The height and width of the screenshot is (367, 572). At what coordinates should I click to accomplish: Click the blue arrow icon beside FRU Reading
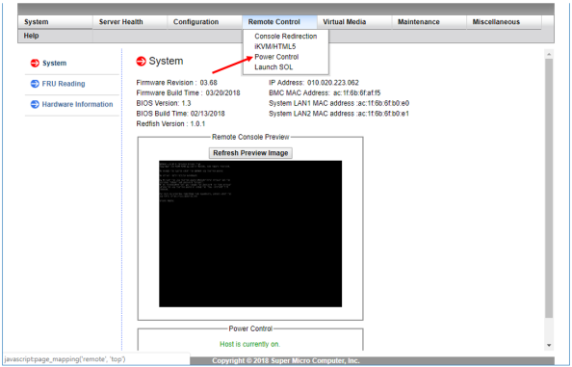click(x=35, y=84)
